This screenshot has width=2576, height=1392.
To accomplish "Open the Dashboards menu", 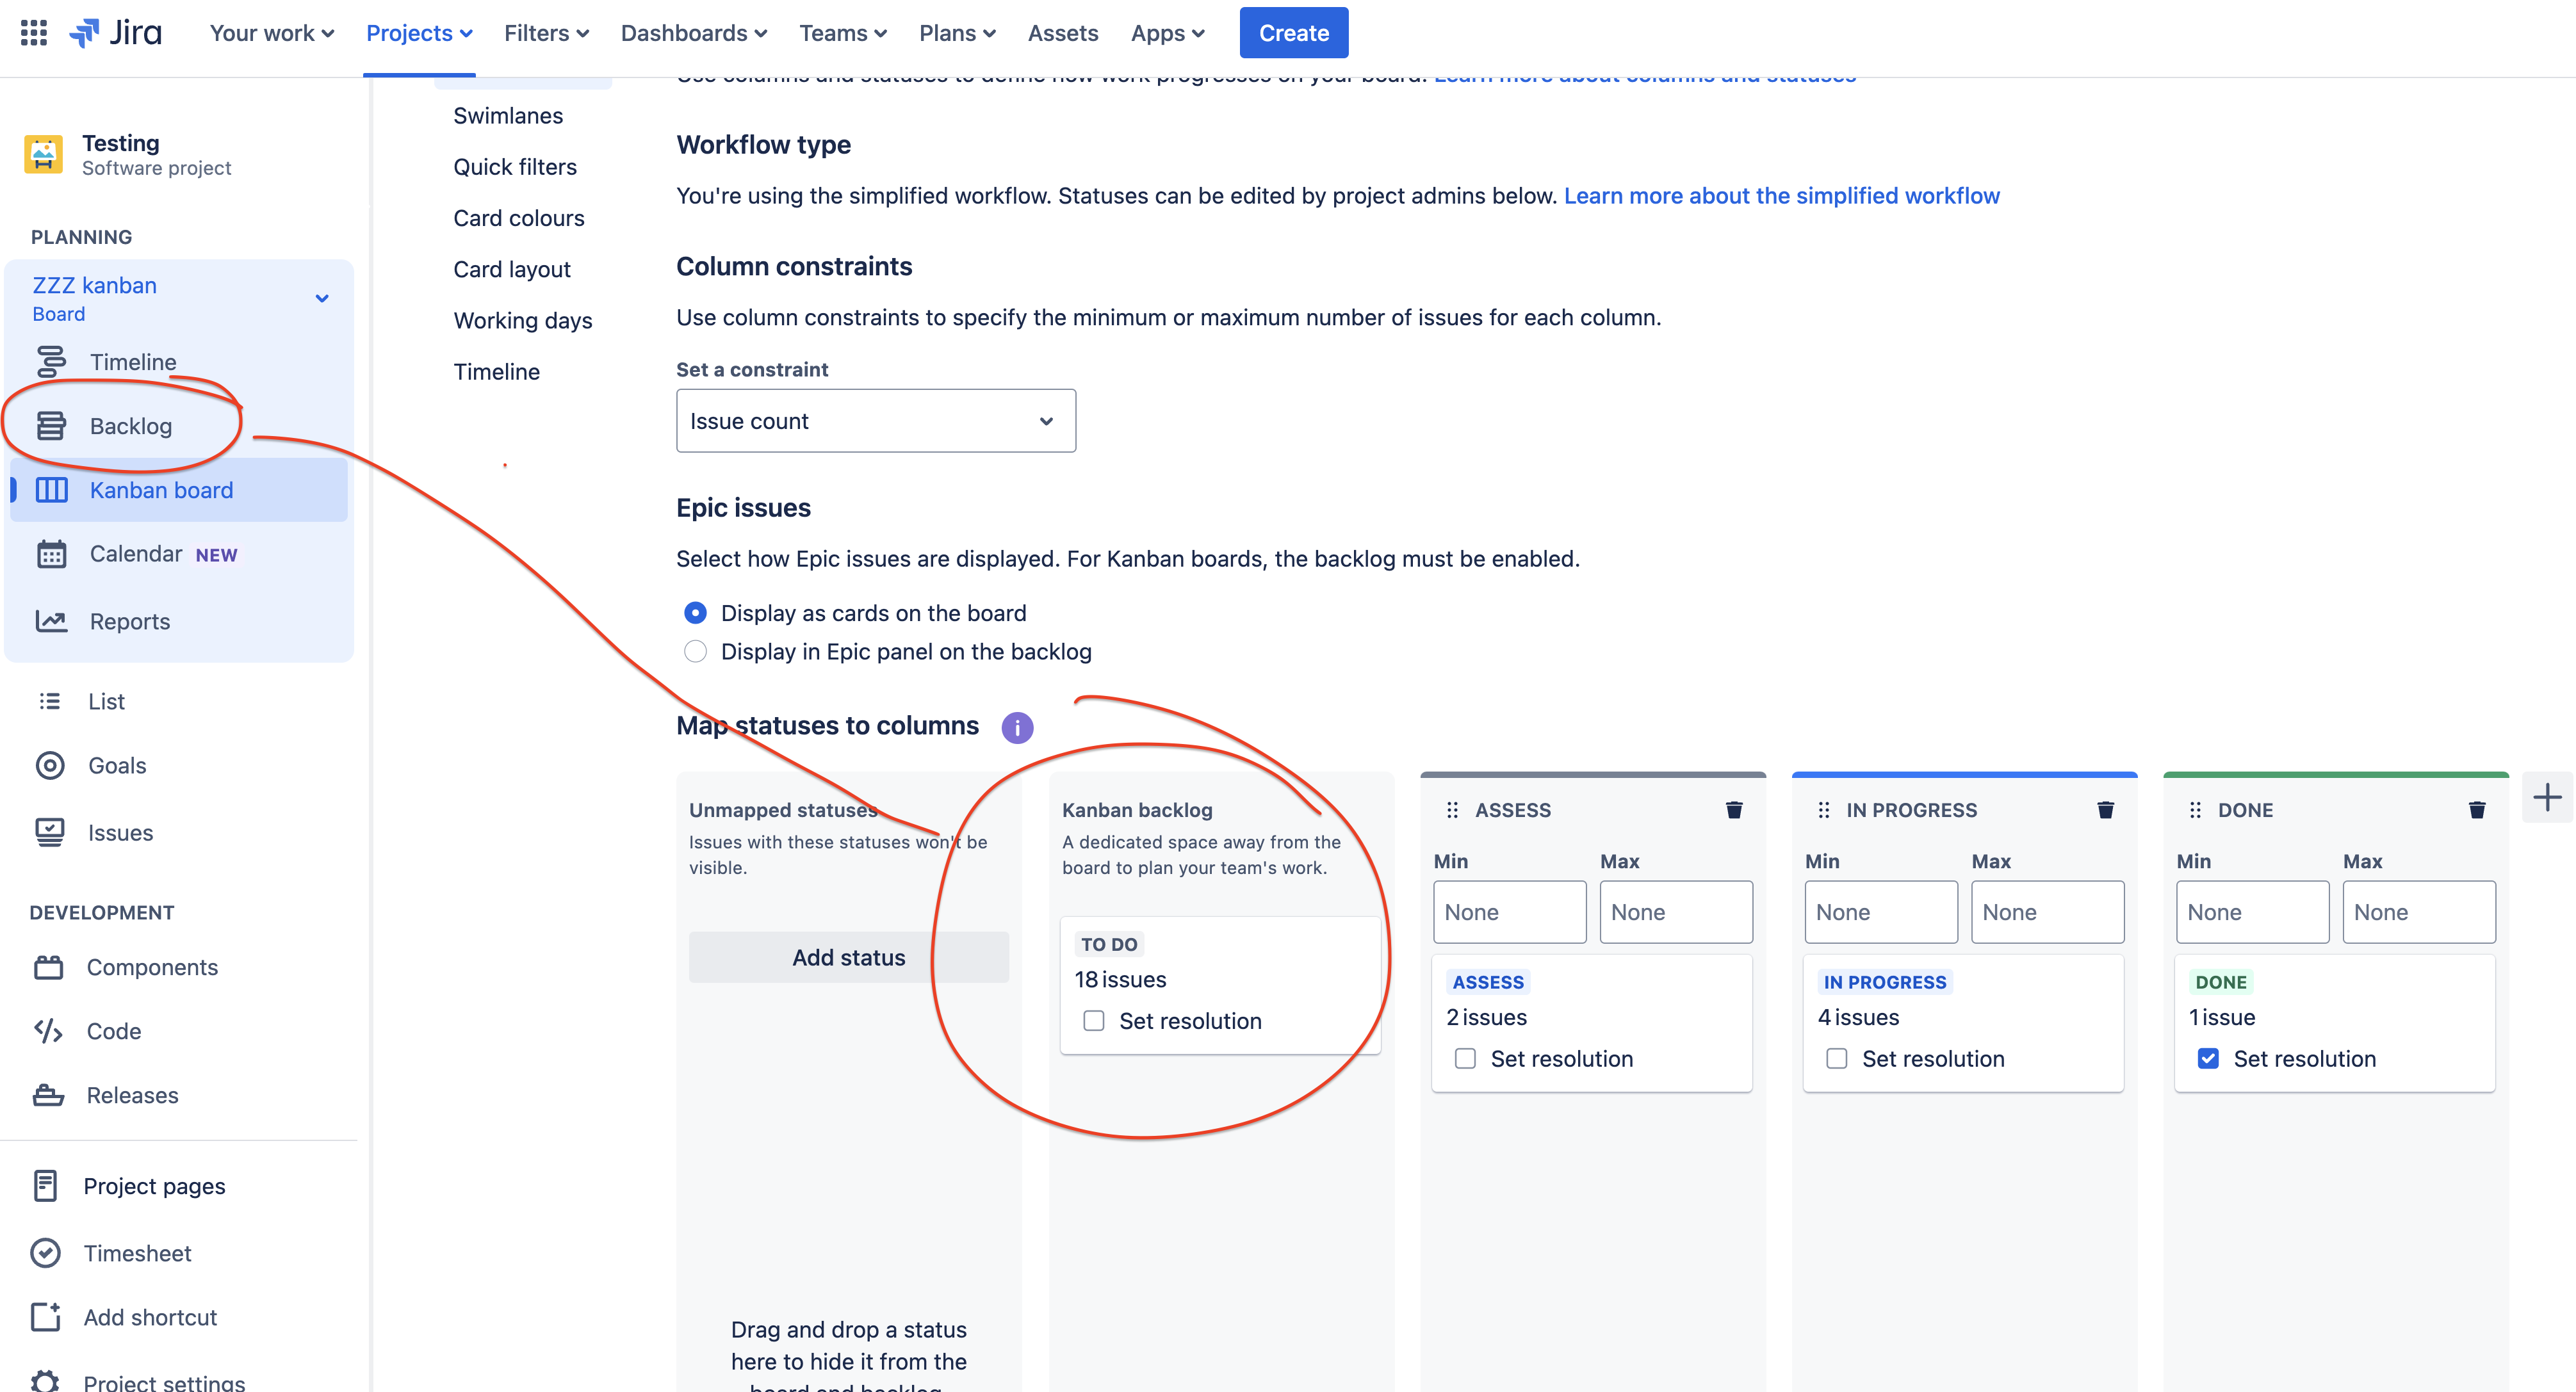I will (x=693, y=33).
